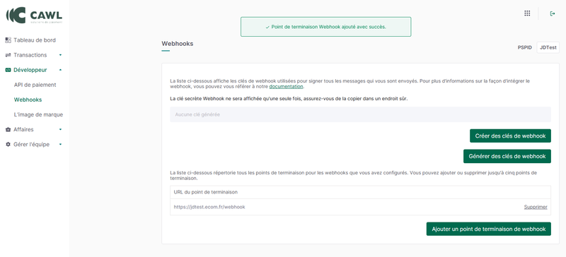This screenshot has height=257, width=566.
Task: Open the Affaires menu
Action: [23, 129]
